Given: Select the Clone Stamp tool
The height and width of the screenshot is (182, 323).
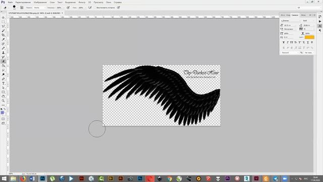Looking at the screenshot, I should 4,53.
